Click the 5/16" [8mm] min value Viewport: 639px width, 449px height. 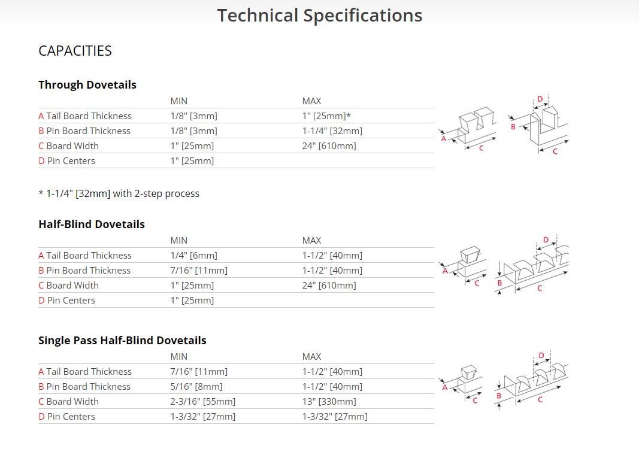(196, 387)
